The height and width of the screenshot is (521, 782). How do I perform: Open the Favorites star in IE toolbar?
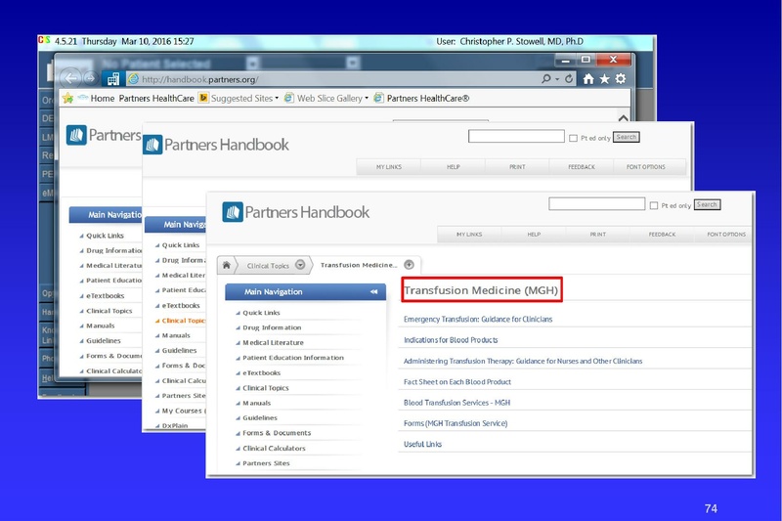604,78
